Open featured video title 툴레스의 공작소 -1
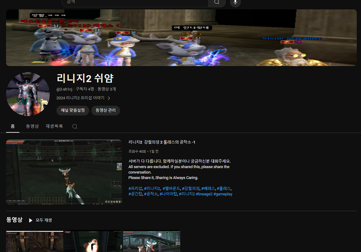The width and height of the screenshot is (361, 252). tap(162, 142)
